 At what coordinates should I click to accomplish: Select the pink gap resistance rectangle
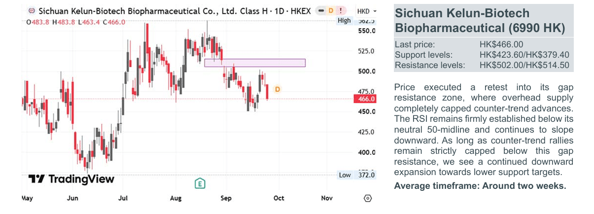pyautogui.click(x=255, y=63)
